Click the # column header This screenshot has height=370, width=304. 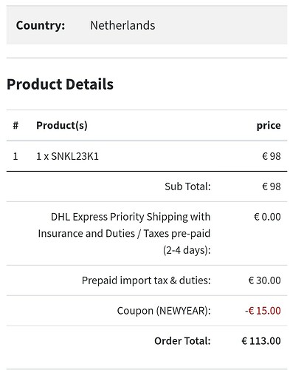(15, 125)
